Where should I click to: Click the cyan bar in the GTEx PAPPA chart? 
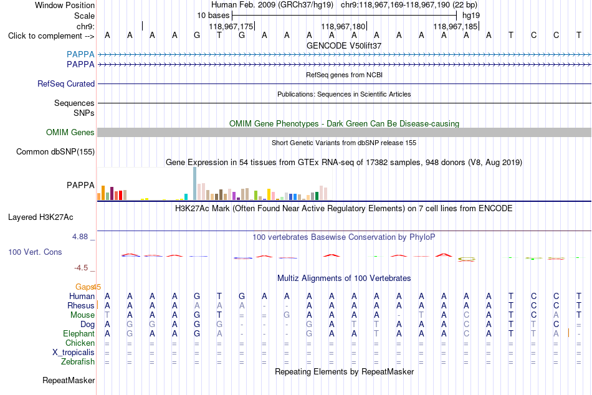click(186, 197)
